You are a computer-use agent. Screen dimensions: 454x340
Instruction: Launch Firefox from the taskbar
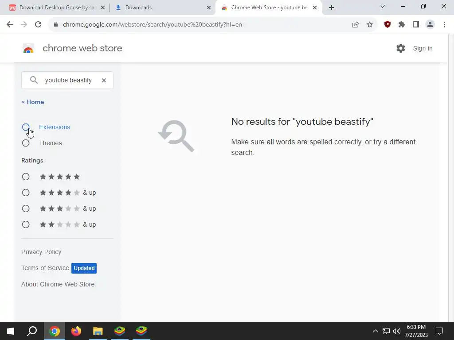[76, 331]
